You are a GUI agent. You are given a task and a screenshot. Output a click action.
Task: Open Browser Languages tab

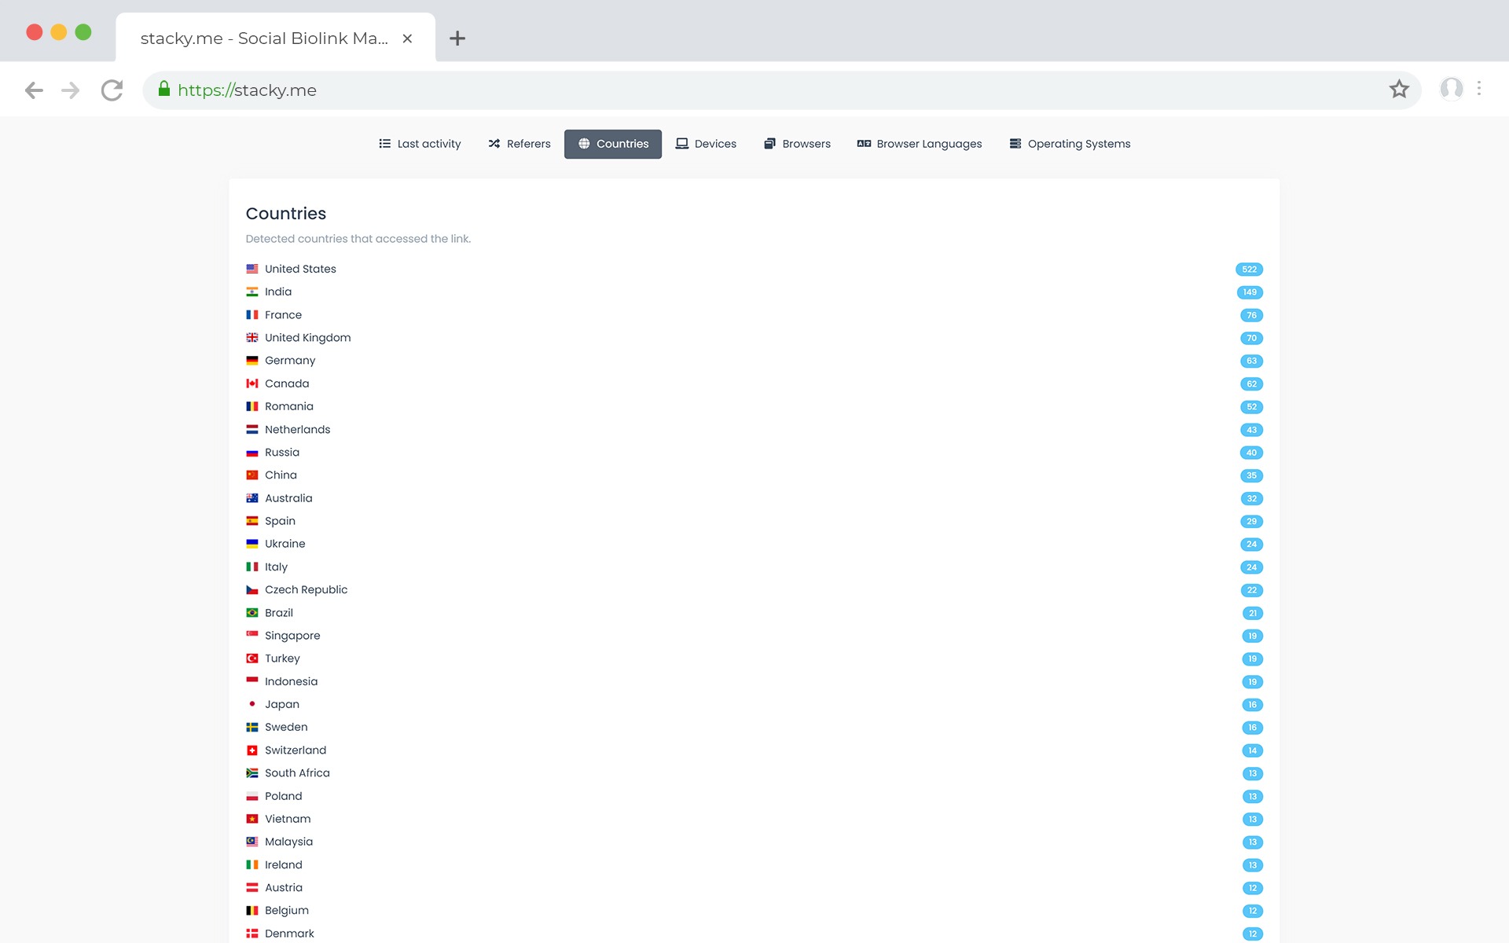pos(919,144)
